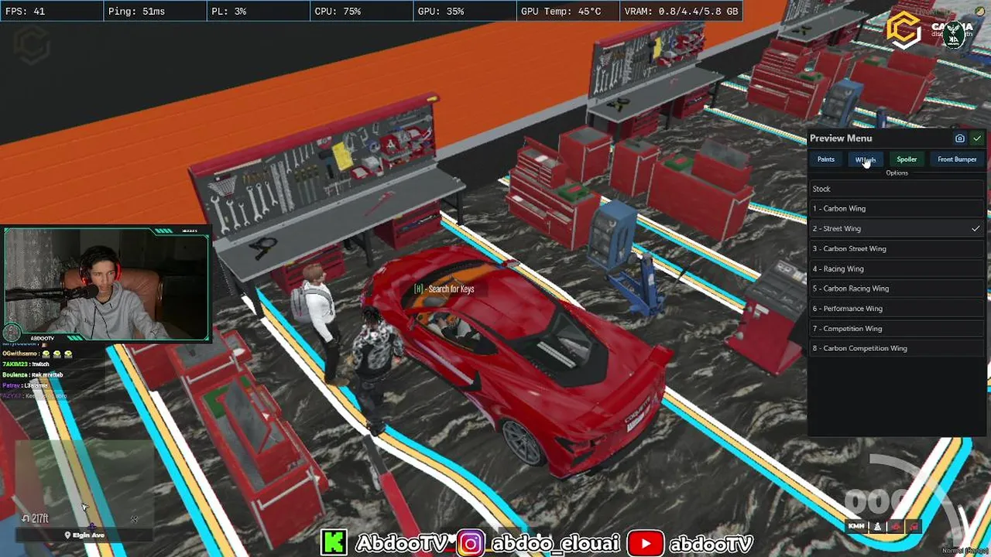Image resolution: width=991 pixels, height=557 pixels.
Task: Choose 4 - Racing Wing
Action: point(897,269)
